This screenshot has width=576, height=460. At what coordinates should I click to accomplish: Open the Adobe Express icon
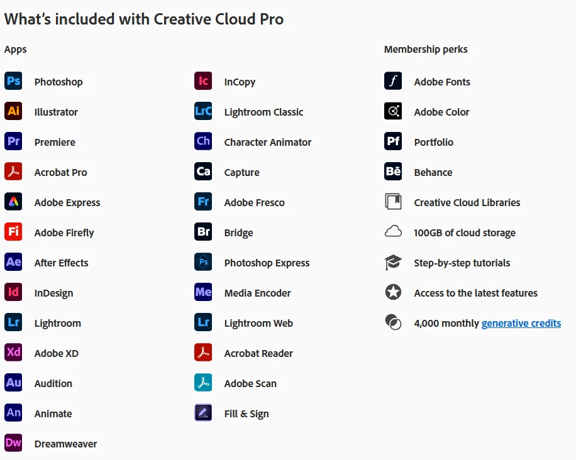click(x=13, y=202)
